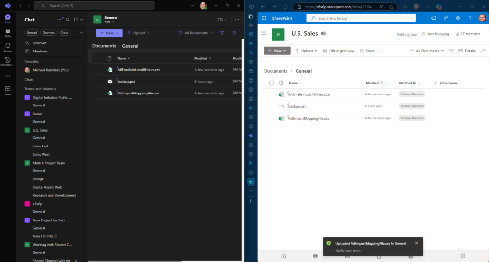Screen dimensions: 489x262
Task: Click the Teams search box
Action: click(94, 6)
